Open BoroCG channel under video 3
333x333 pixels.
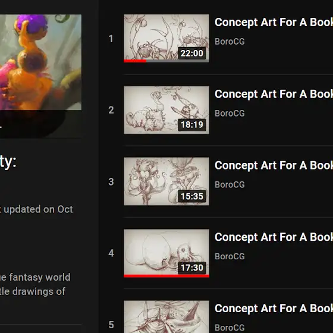(230, 185)
